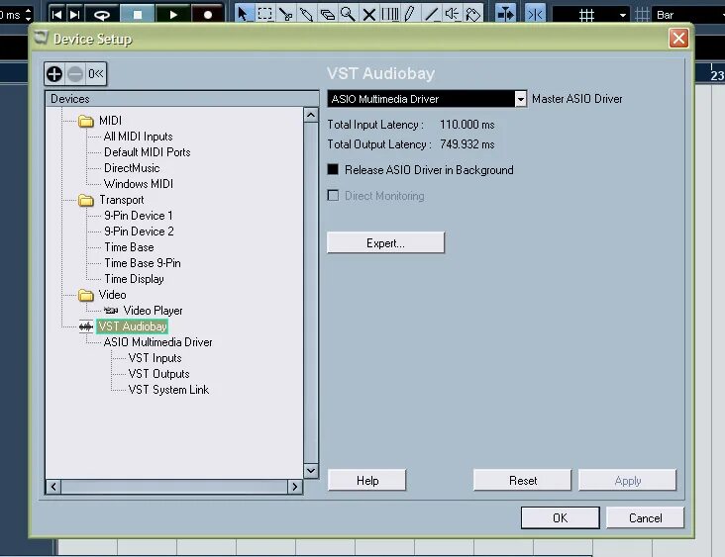
Task: Select Time Display tree item
Action: tap(134, 279)
